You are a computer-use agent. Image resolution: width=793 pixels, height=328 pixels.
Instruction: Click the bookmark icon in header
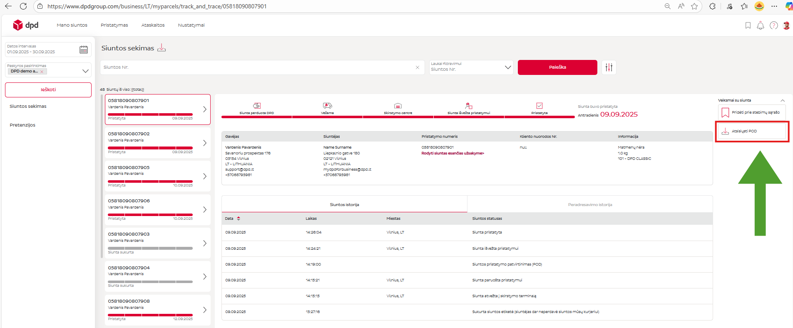tap(748, 25)
